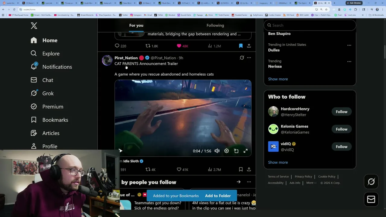Switch to the Following tab
Image resolution: width=386 pixels, height=217 pixels.
(x=215, y=25)
